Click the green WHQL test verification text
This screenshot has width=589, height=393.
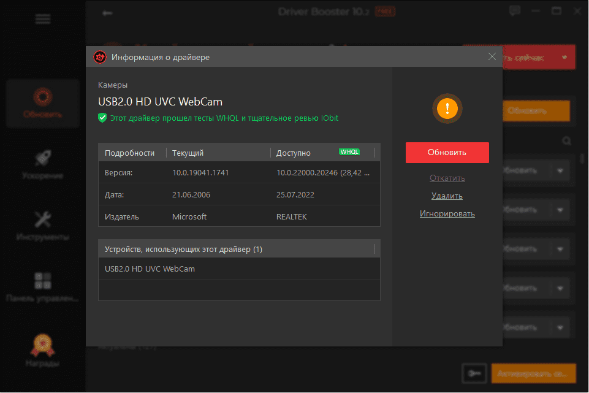coord(224,118)
